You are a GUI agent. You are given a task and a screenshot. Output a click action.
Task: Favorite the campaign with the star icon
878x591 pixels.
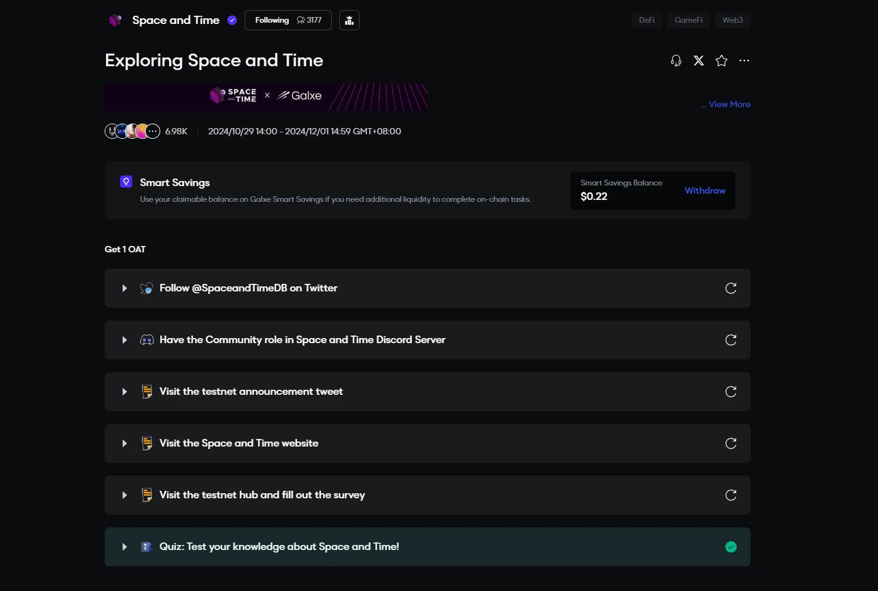722,61
